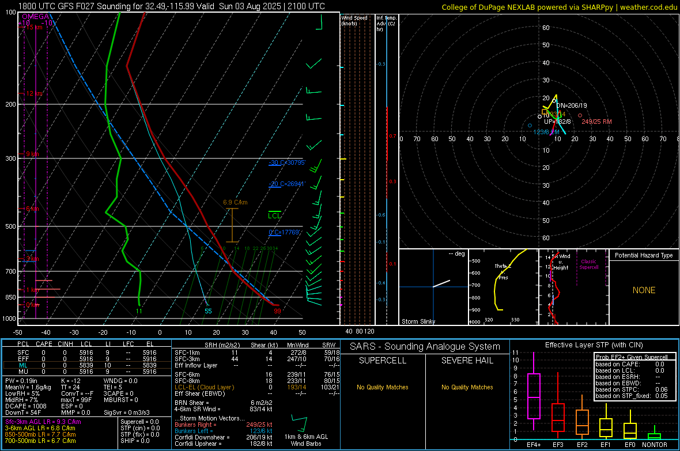The height and width of the screenshot is (451, 680).
Task: Click the Potential Hazard Type header
Action: pyautogui.click(x=644, y=255)
